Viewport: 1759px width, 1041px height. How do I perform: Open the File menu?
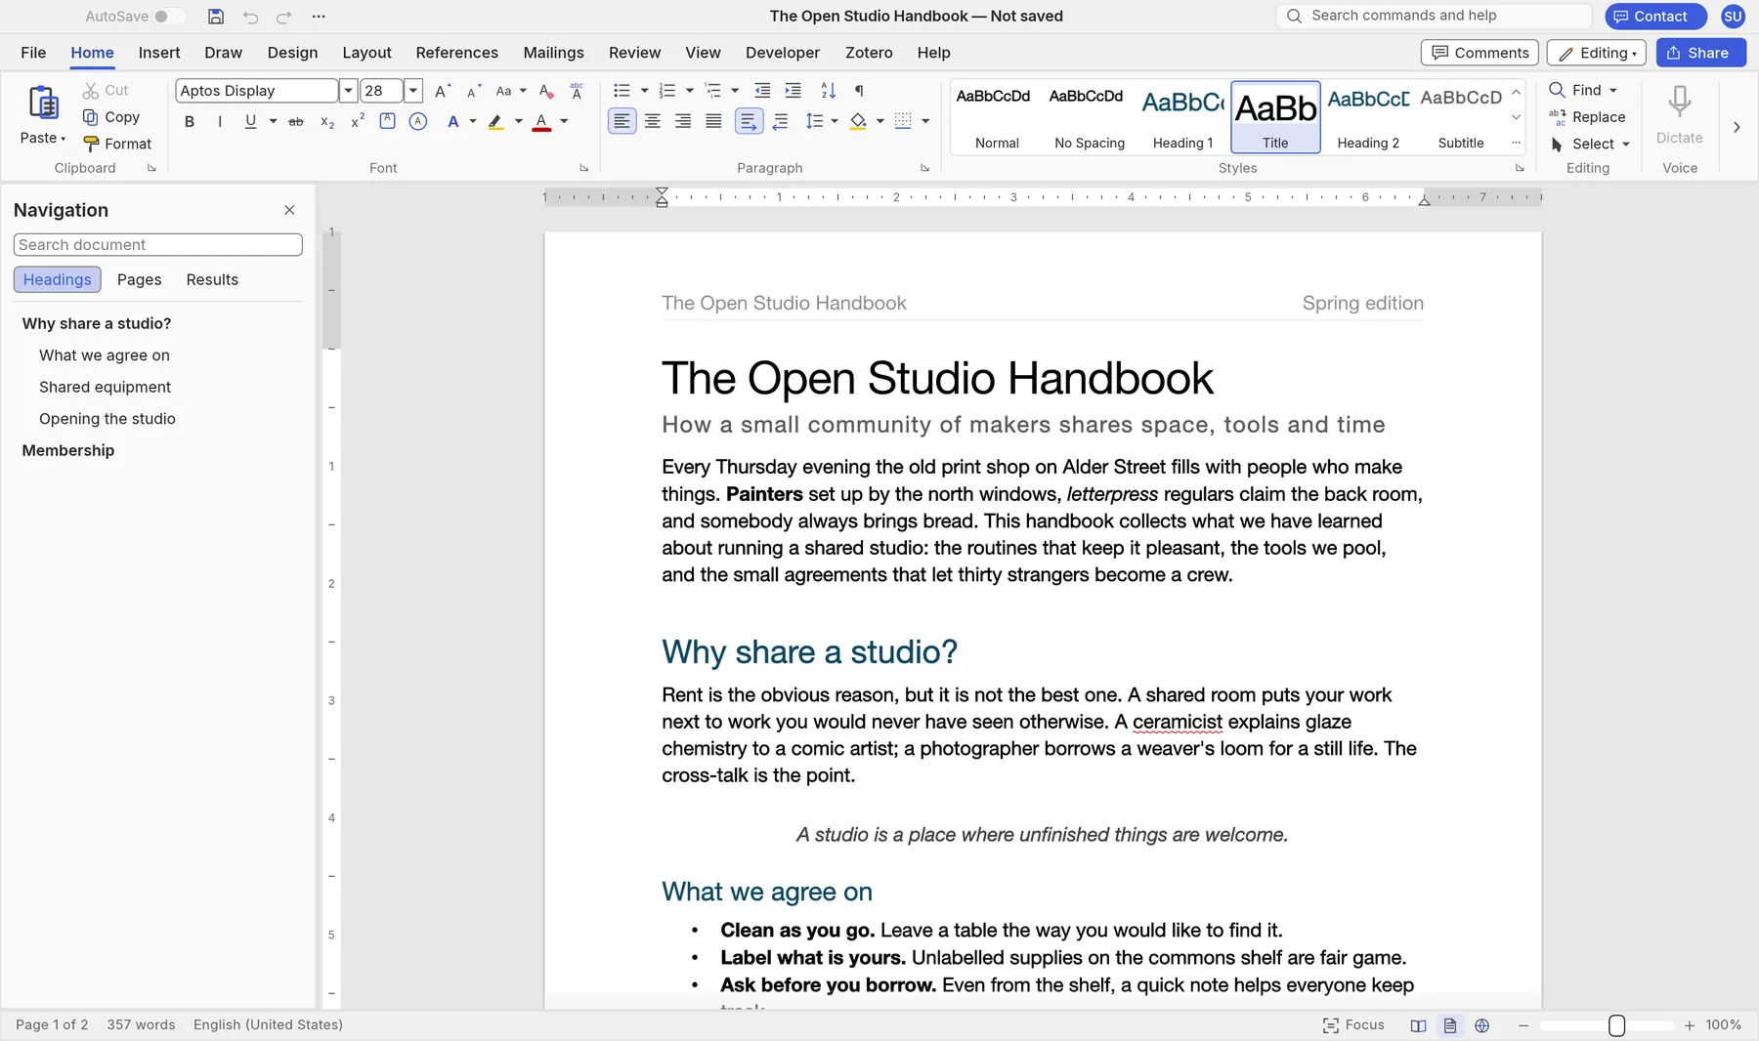click(33, 53)
